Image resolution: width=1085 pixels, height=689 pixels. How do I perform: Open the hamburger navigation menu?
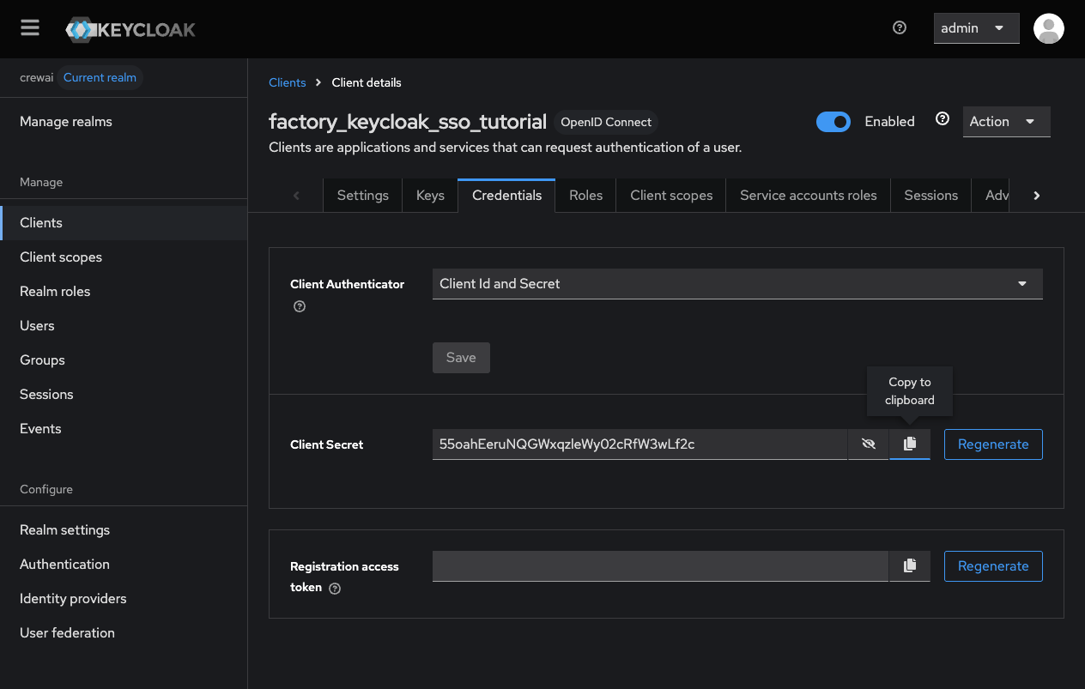coord(29,27)
